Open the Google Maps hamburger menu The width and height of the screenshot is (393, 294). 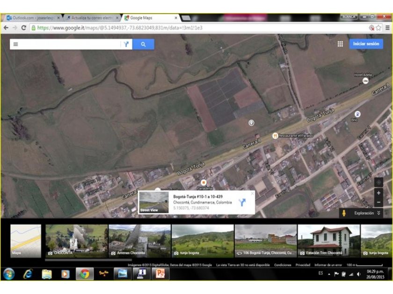[15, 44]
